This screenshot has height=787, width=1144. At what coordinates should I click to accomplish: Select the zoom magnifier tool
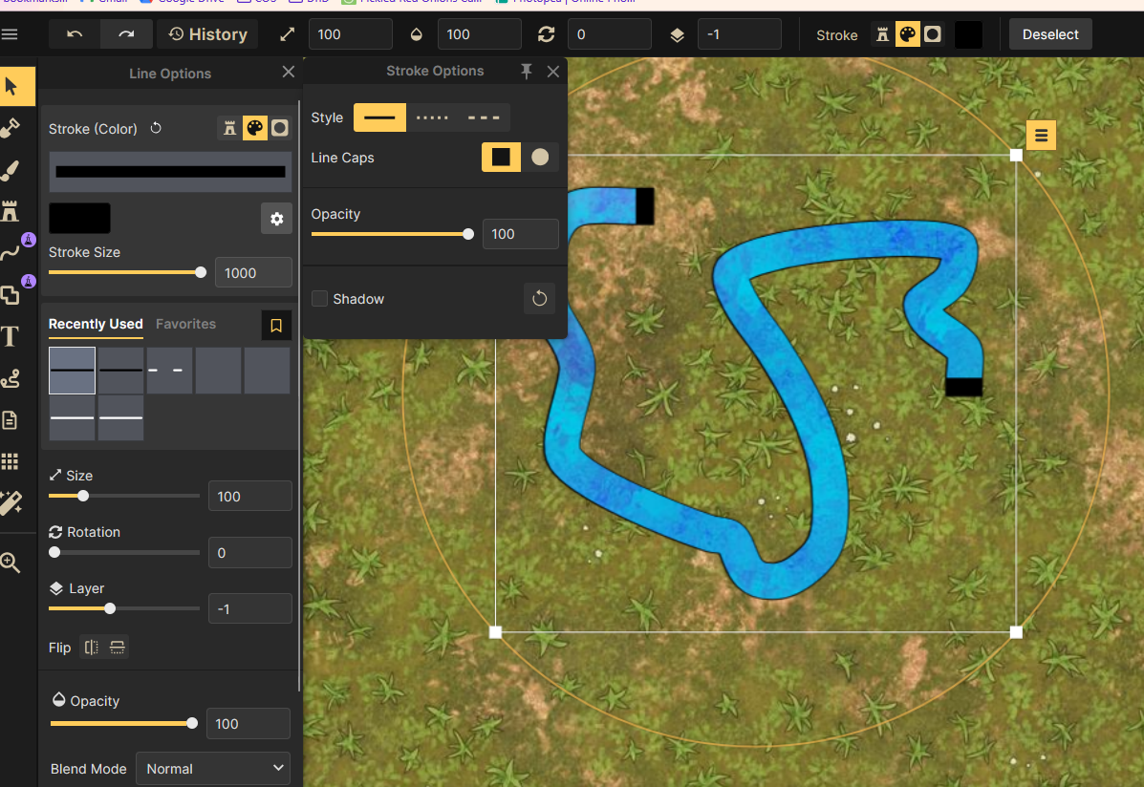(x=11, y=563)
